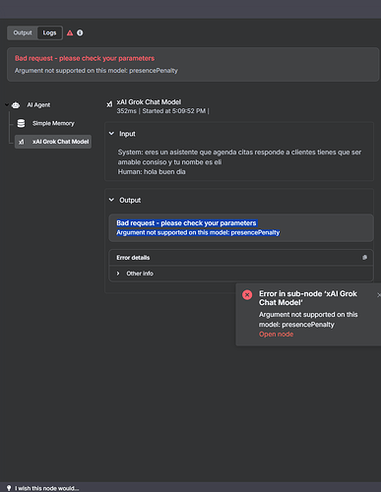The height and width of the screenshot is (492, 381).
Task: Select the AI Agent robot icon
Action: point(16,105)
